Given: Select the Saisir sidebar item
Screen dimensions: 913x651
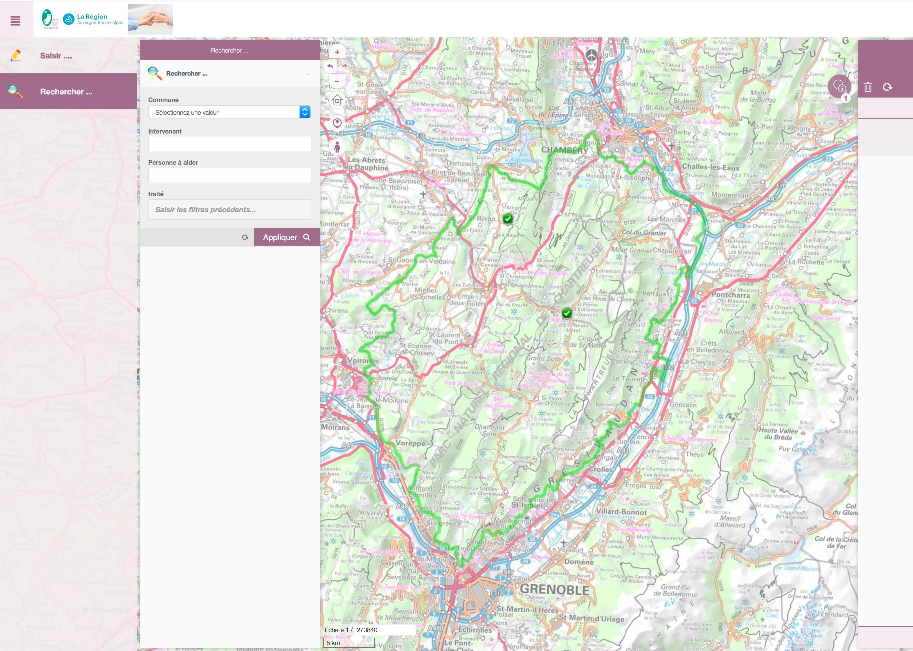Looking at the screenshot, I should coord(56,56).
